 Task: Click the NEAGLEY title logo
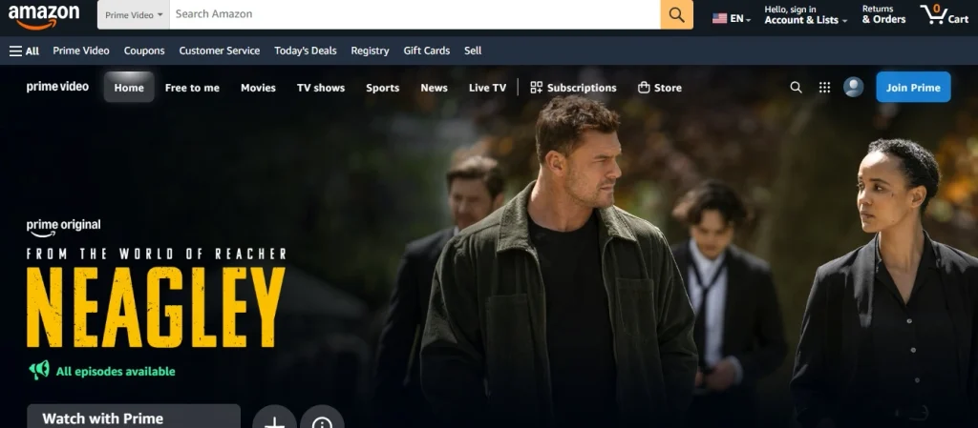[156, 307]
